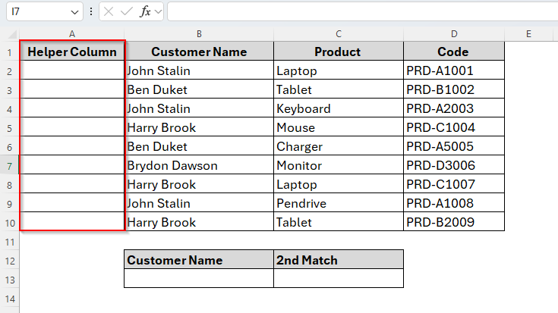Viewport: 558px width, 313px height.
Task: Click inside the formula bar input
Action: (x=357, y=11)
